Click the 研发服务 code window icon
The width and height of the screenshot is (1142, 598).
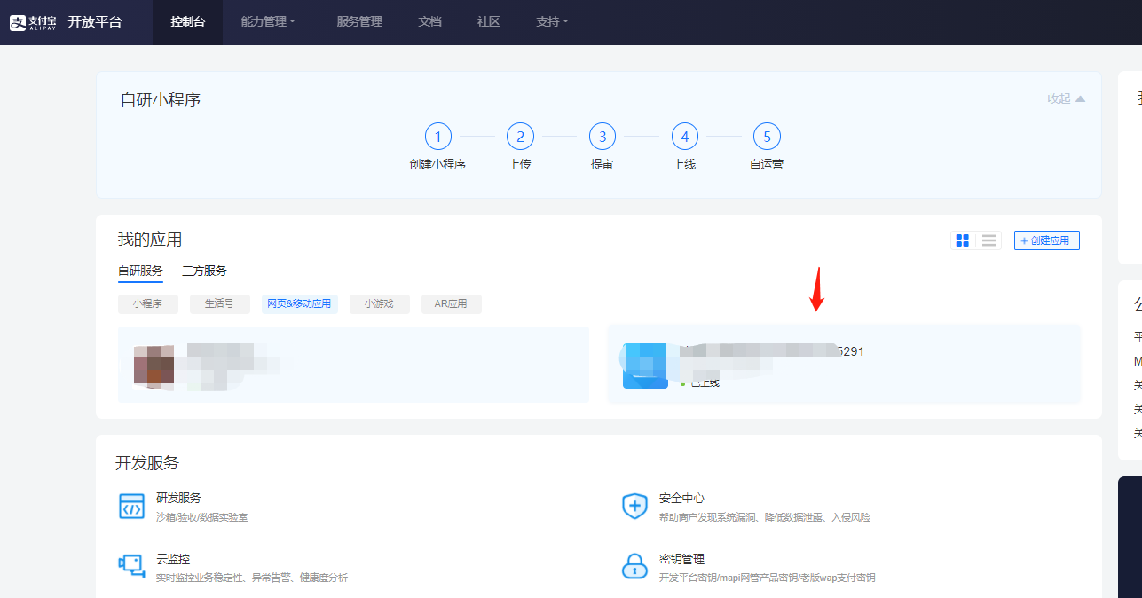[131, 506]
